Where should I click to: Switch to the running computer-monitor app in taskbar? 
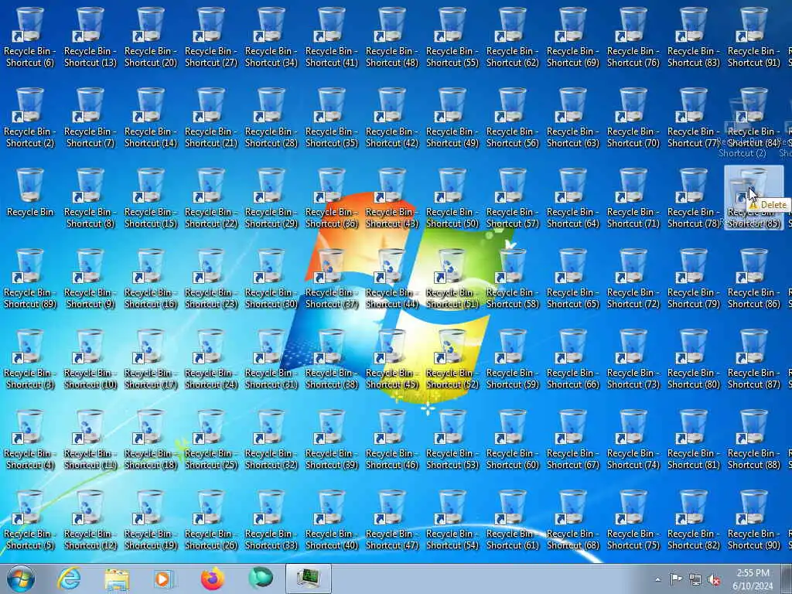click(x=308, y=579)
